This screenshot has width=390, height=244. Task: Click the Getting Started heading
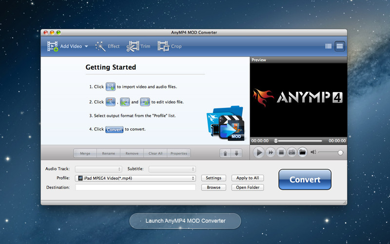click(111, 67)
